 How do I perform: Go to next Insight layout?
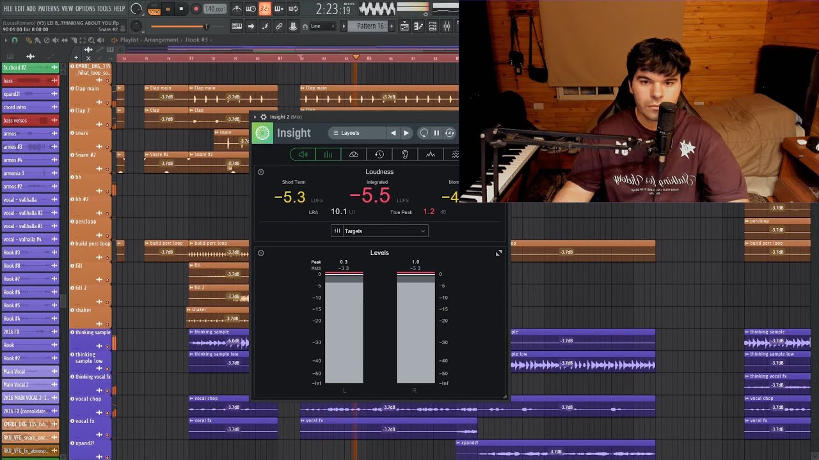tap(406, 133)
